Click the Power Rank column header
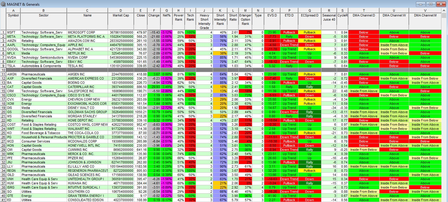448x202 pixels. click(x=179, y=21)
